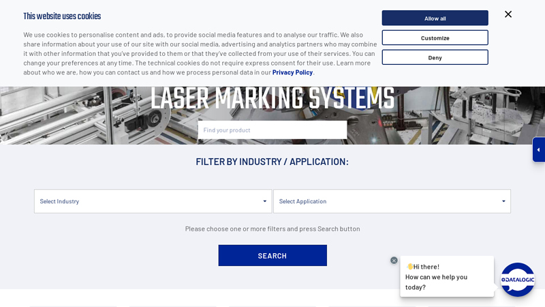Screen dimensions: 545x307
Task: Click the blue SEARCH button
Action: click(x=272, y=255)
